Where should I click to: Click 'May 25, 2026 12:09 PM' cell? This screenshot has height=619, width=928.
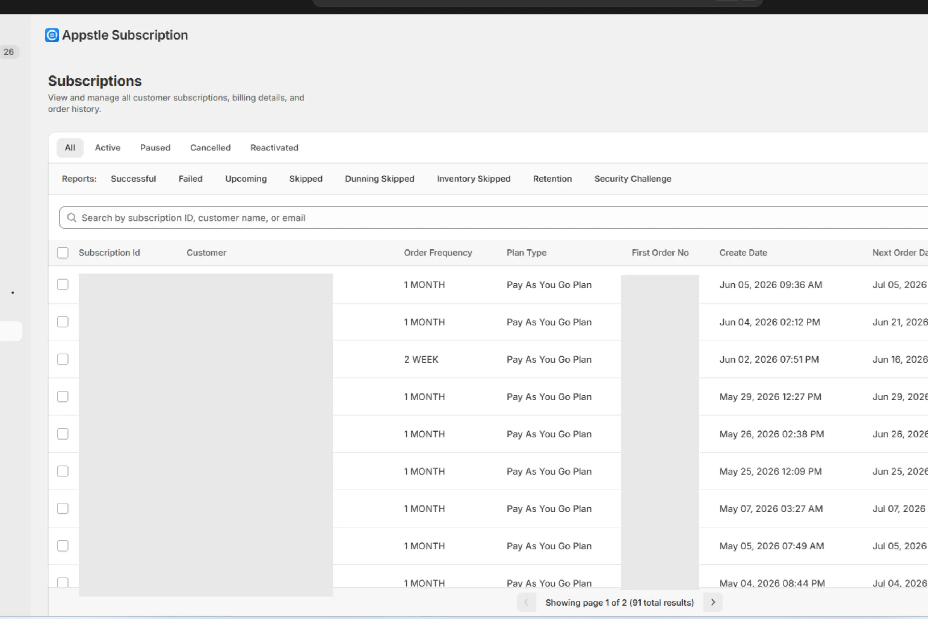[x=771, y=471]
